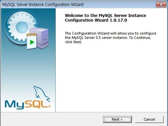Image resolution: width=168 pixels, height=126 pixels.
Task: Click the MySQL dolphin logo
Action: [x=28, y=98]
